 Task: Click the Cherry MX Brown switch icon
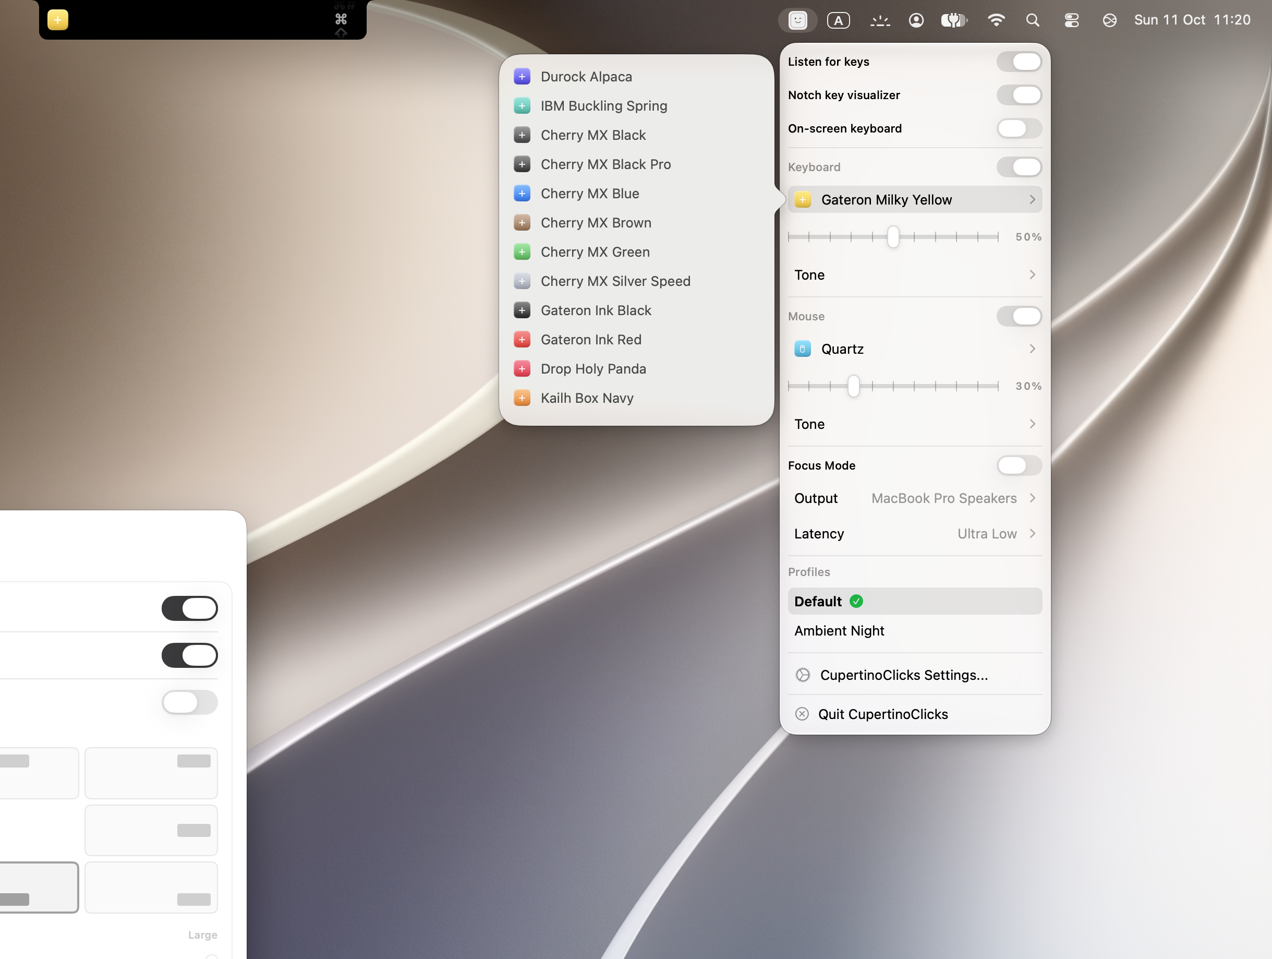click(x=522, y=223)
